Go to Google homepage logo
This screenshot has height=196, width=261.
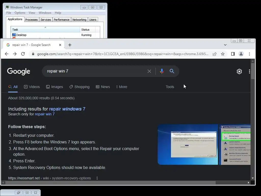19,71
